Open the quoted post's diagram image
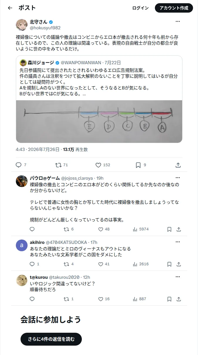This screenshot has width=198, height=355. point(99,122)
